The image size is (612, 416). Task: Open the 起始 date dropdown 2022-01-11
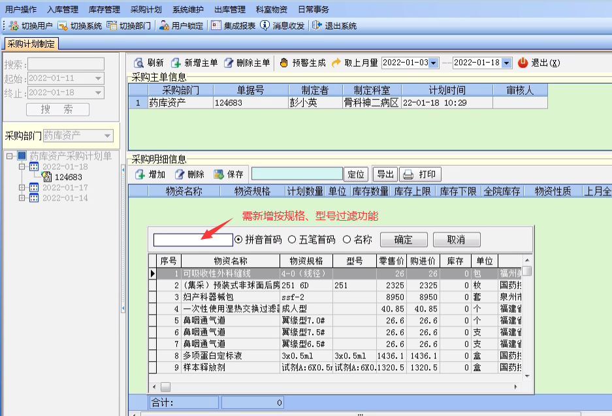[x=99, y=78]
